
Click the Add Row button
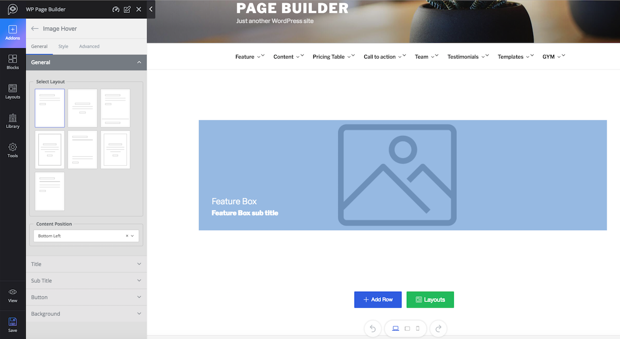point(378,299)
